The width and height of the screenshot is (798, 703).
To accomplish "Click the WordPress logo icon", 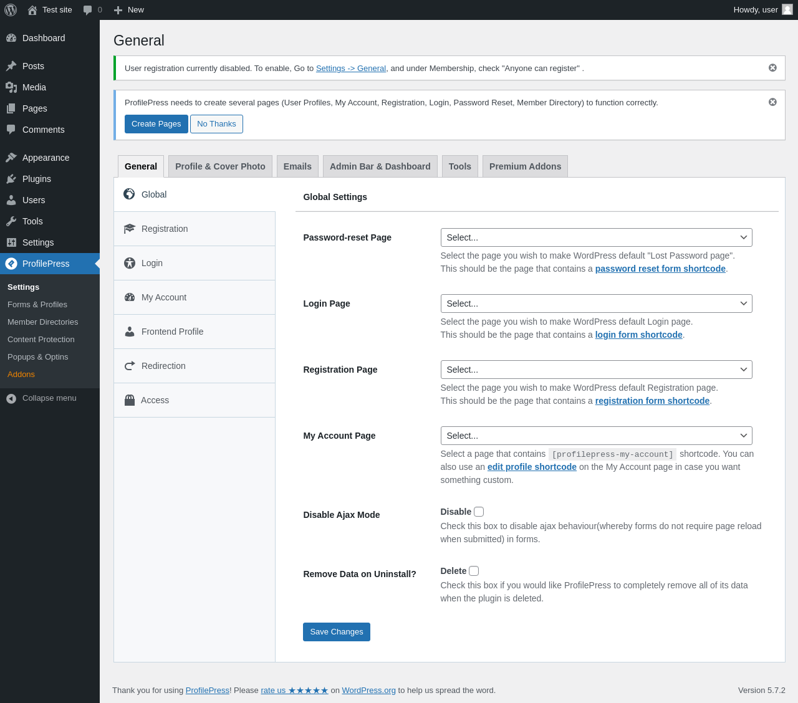I will [x=11, y=10].
